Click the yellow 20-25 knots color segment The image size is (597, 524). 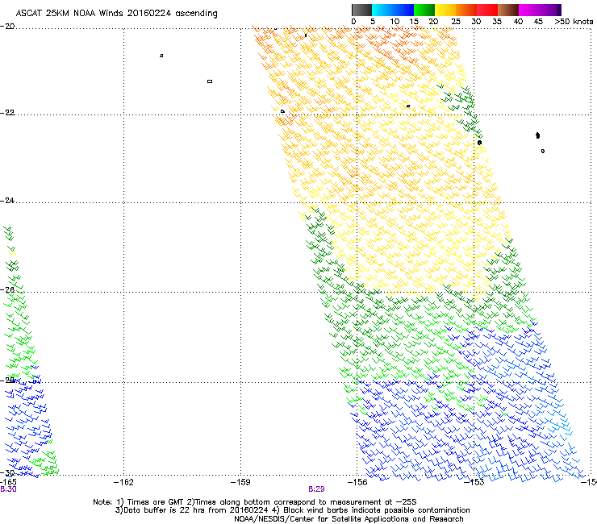tap(445, 10)
